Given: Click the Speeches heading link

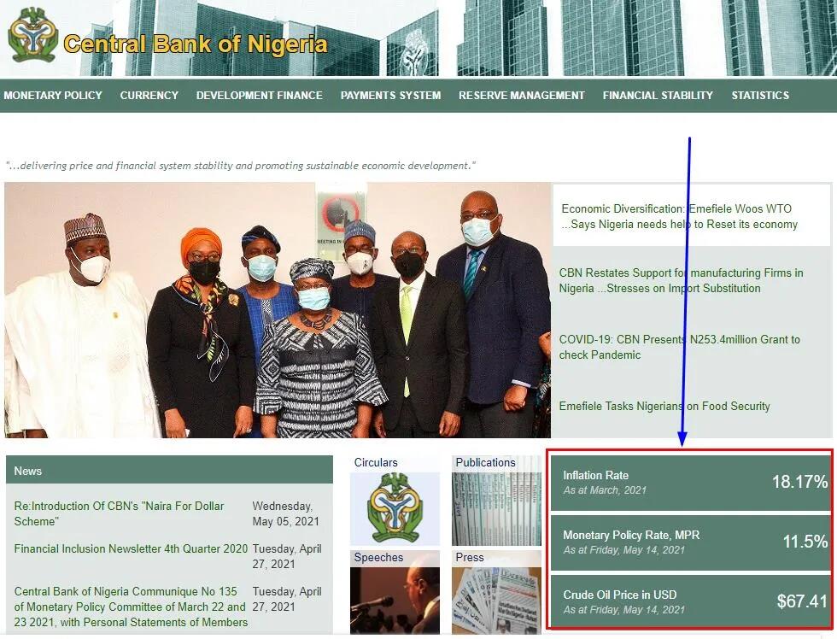Looking at the screenshot, I should pyautogui.click(x=378, y=557).
